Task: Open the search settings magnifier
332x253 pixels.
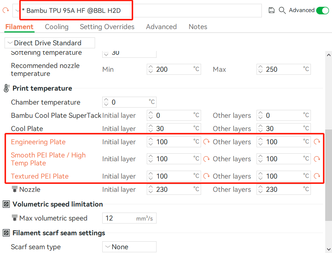Action: point(282,10)
